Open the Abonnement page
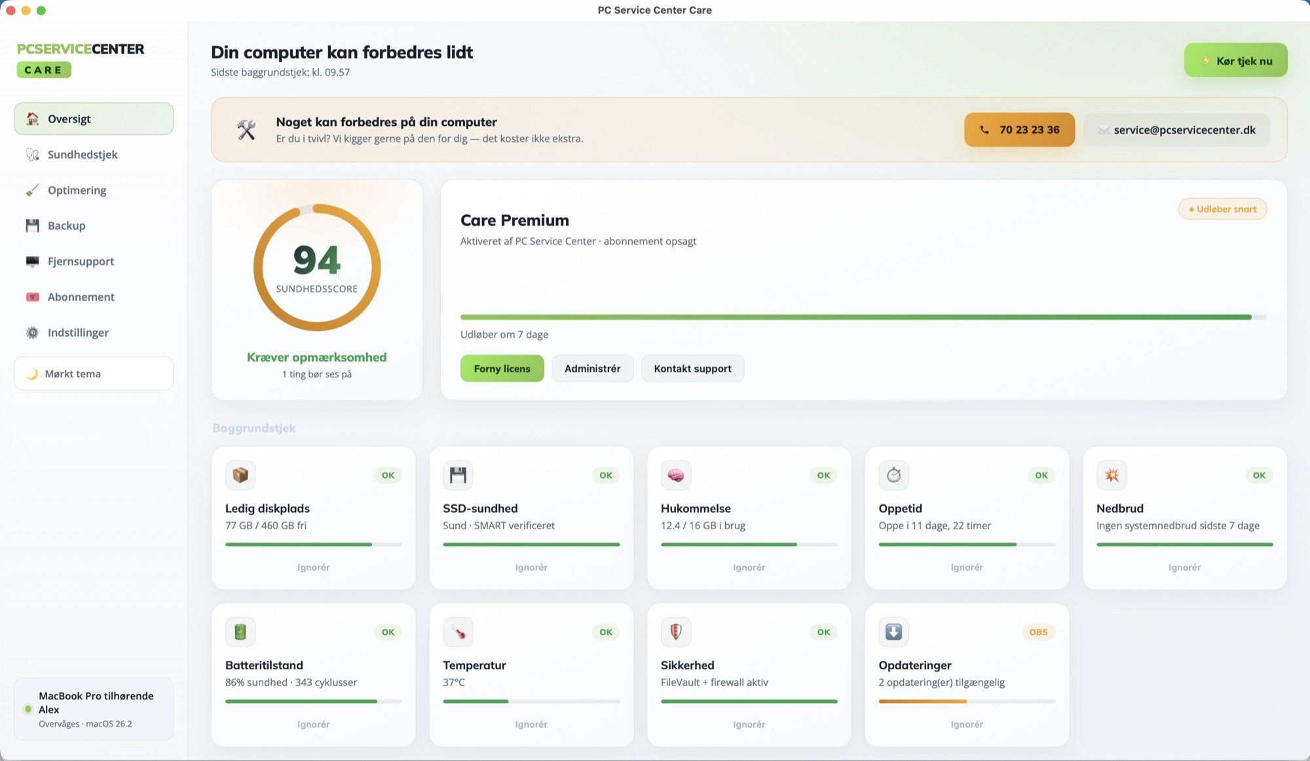Screen dimensions: 1310x761 (94, 297)
